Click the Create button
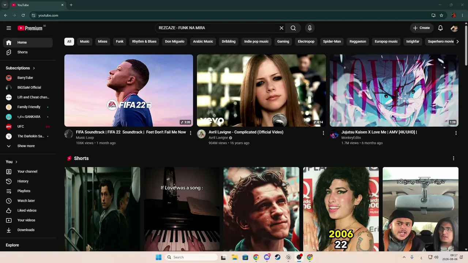Image resolution: width=468 pixels, height=263 pixels. point(422,28)
